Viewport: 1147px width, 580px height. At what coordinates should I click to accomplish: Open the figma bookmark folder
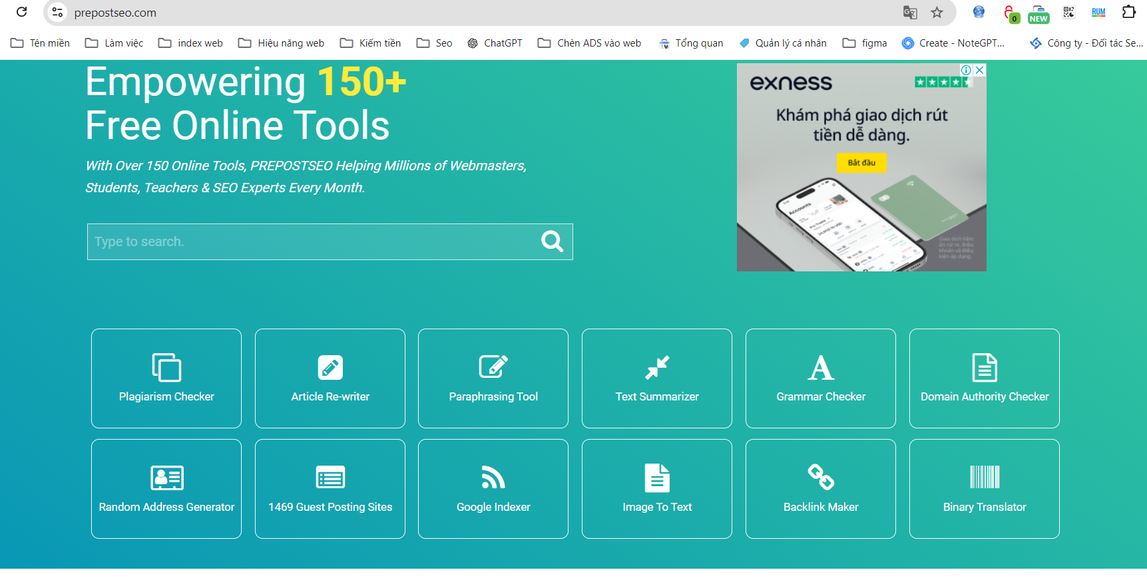(x=864, y=43)
